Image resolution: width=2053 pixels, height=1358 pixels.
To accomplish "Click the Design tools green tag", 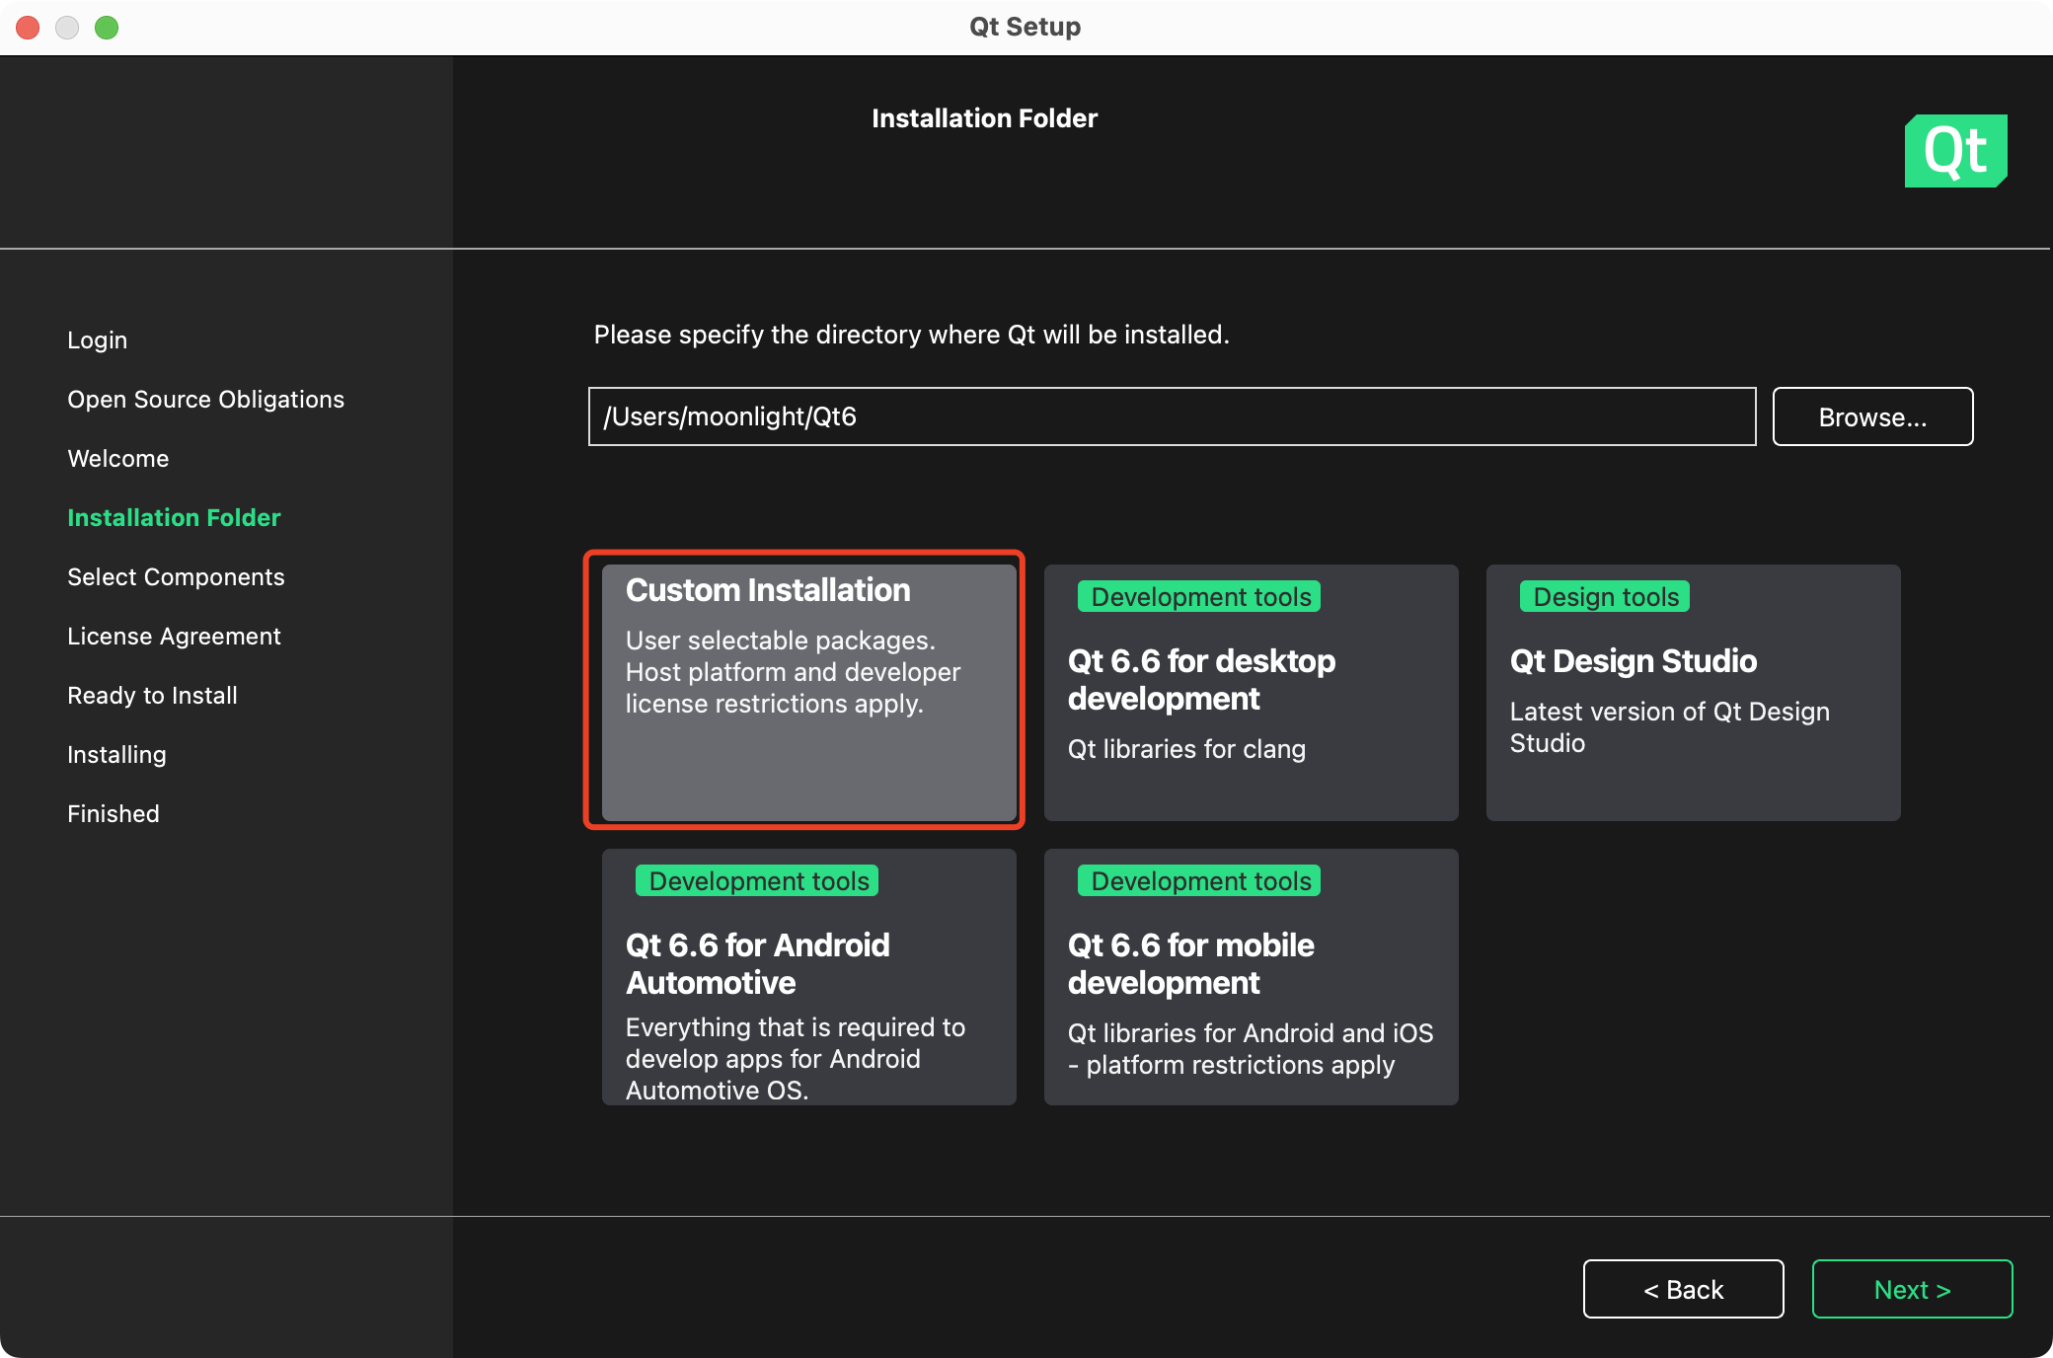I will click(1605, 597).
